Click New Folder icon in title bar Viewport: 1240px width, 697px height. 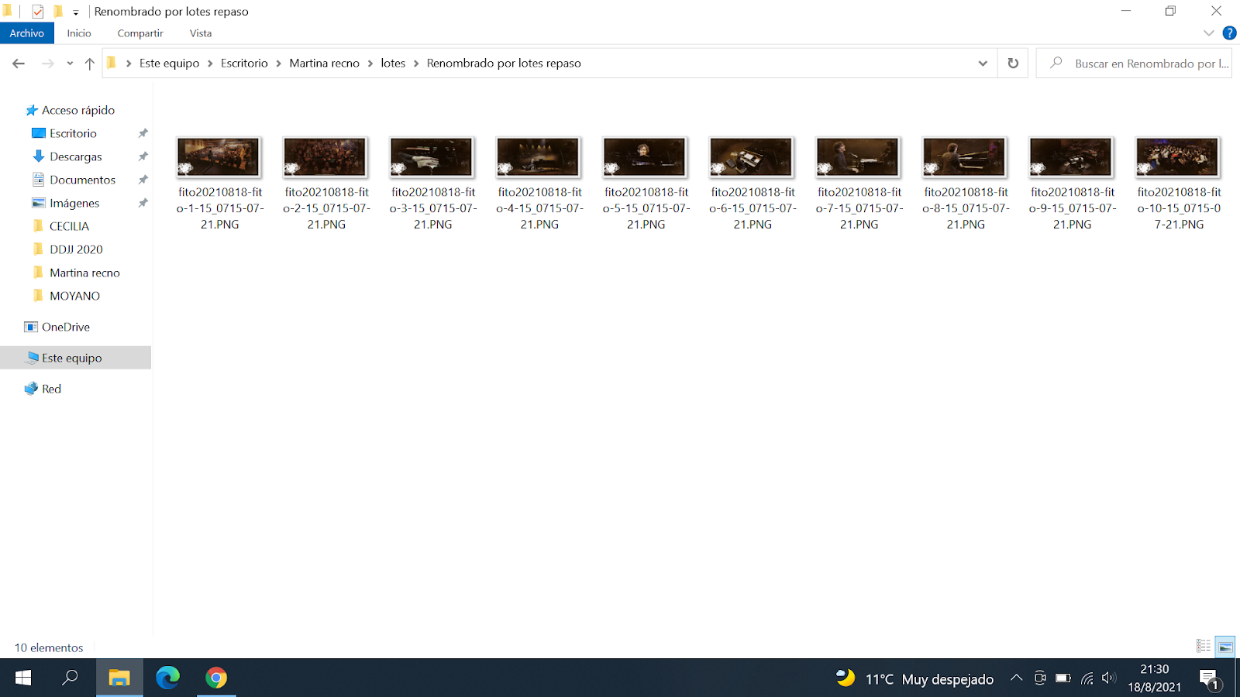pyautogui.click(x=57, y=12)
